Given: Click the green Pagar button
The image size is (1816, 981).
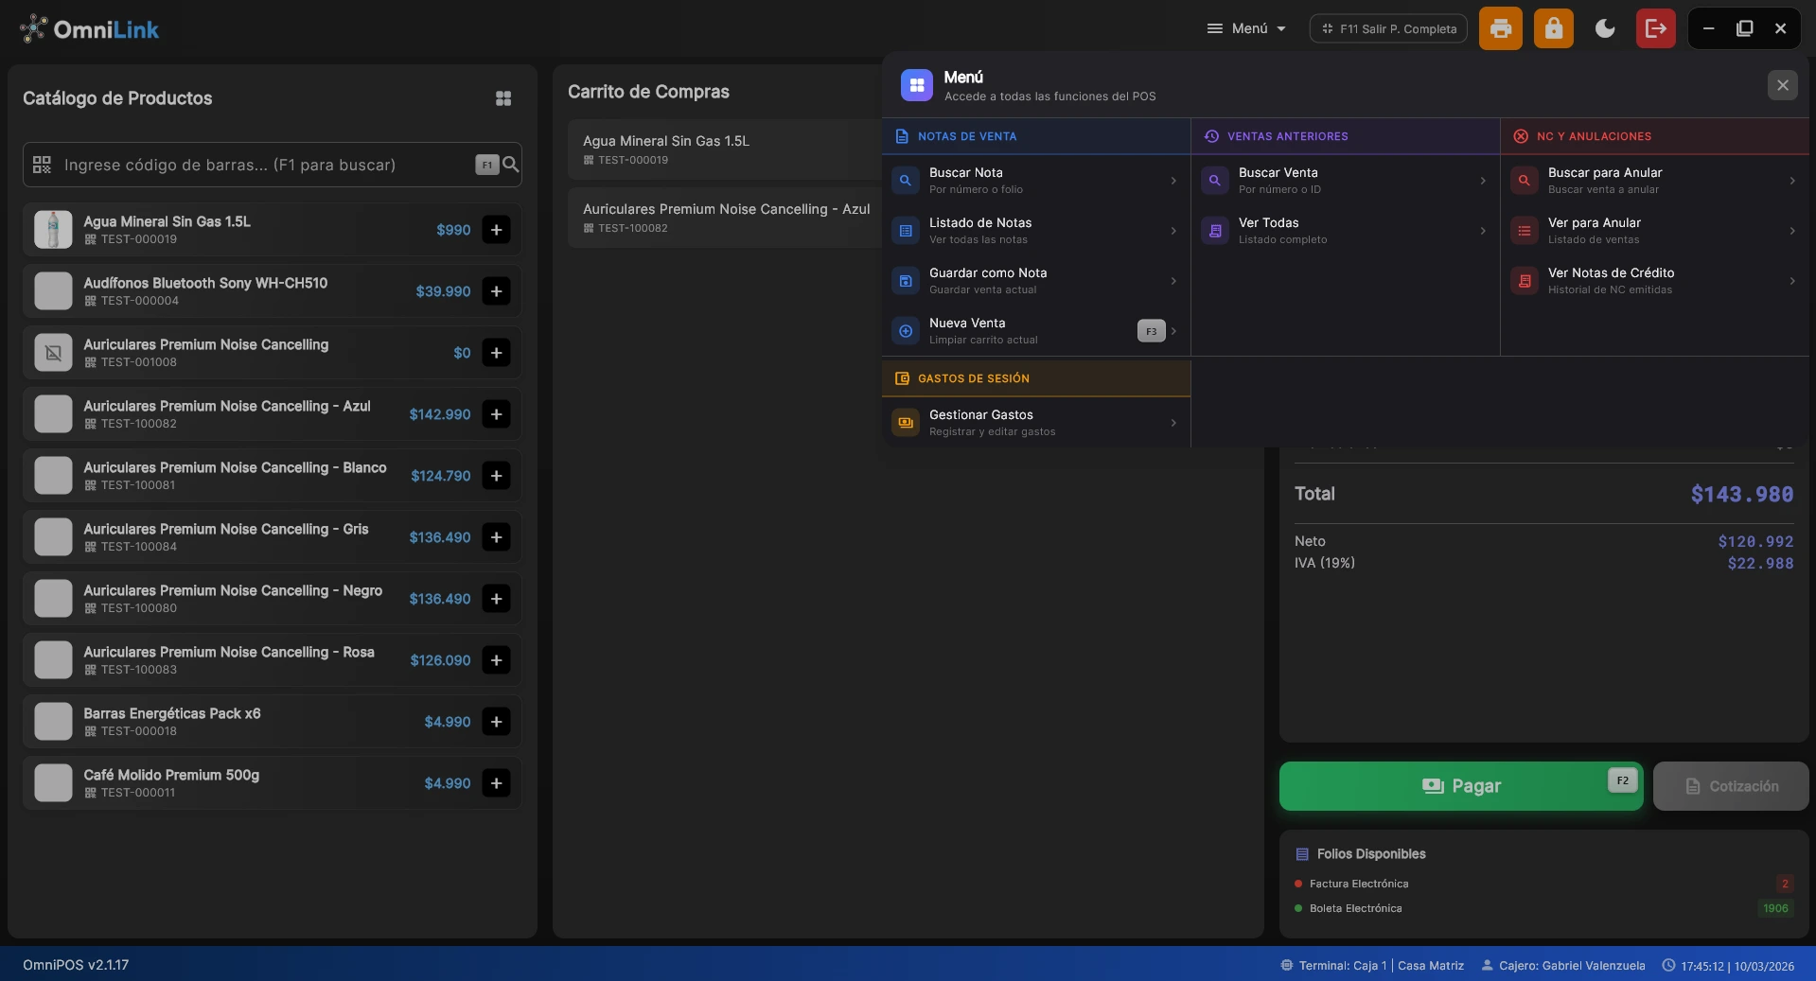Looking at the screenshot, I should (1461, 786).
